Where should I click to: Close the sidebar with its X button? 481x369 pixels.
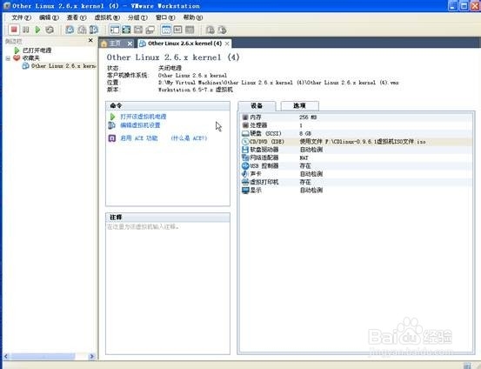pos(90,40)
